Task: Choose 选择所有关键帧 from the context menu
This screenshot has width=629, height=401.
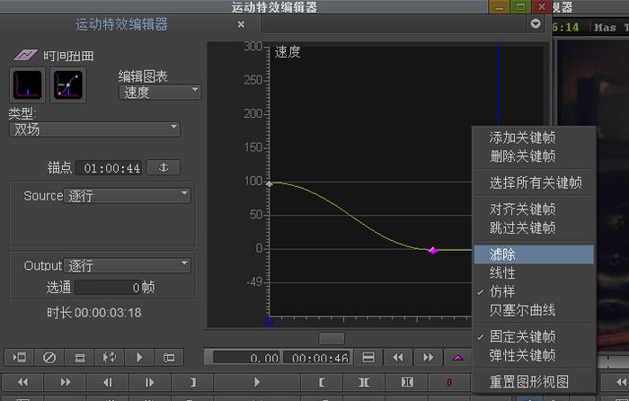Action: (536, 183)
